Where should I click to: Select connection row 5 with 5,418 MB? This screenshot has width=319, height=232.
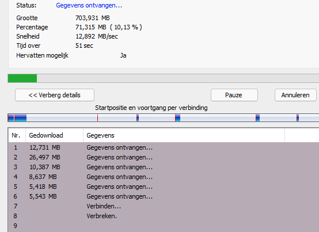(164, 187)
